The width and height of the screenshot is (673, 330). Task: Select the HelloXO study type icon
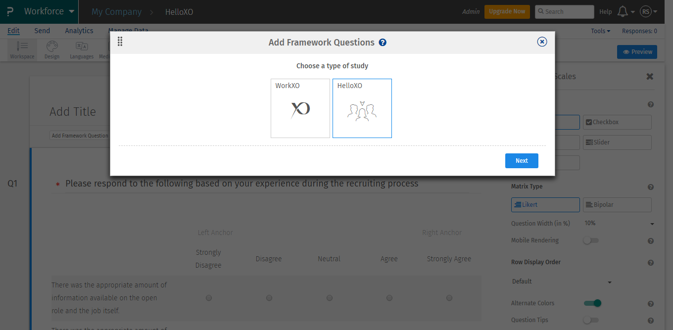point(362,108)
